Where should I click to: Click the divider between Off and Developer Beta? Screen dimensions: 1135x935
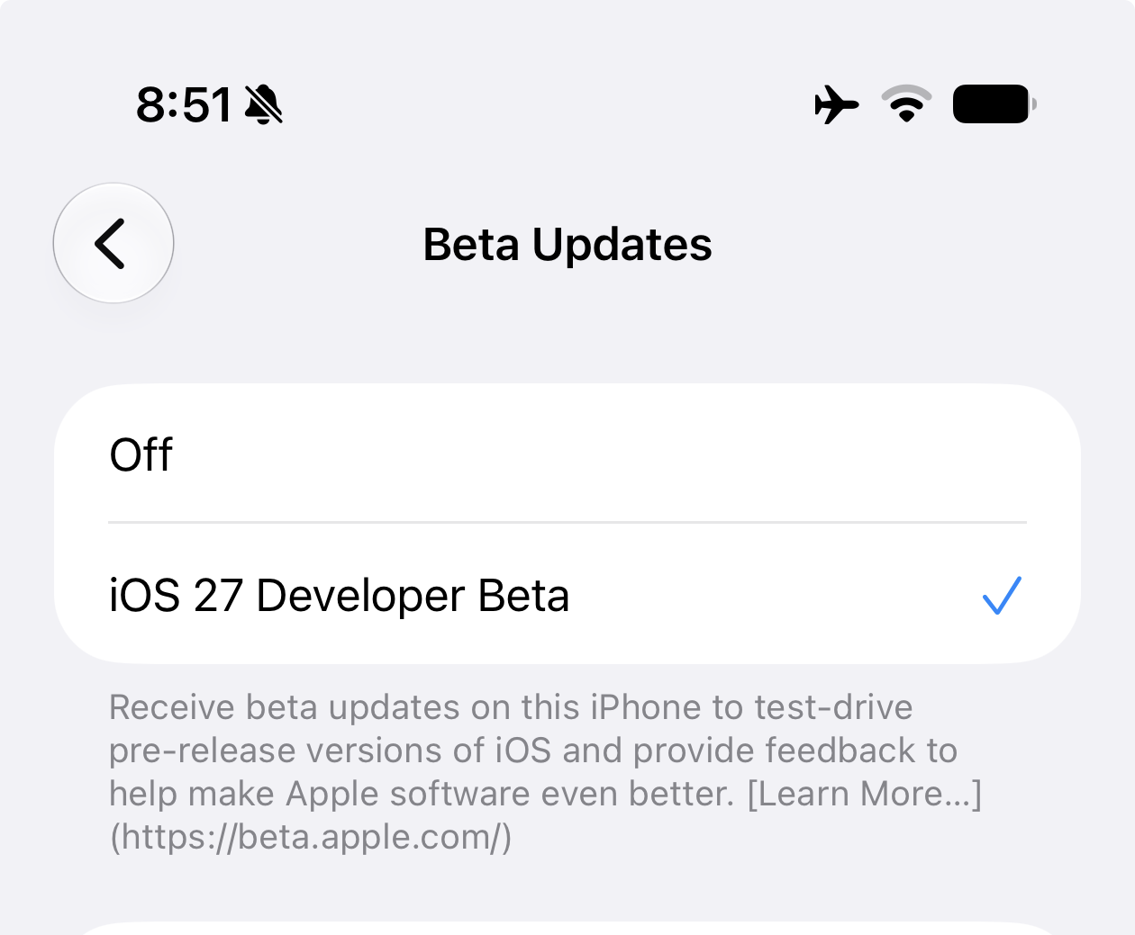pyautogui.click(x=567, y=522)
